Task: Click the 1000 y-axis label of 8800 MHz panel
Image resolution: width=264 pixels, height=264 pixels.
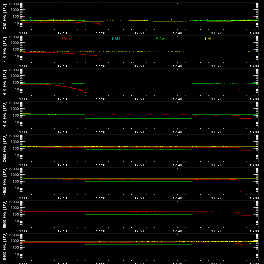Action: 15,208
